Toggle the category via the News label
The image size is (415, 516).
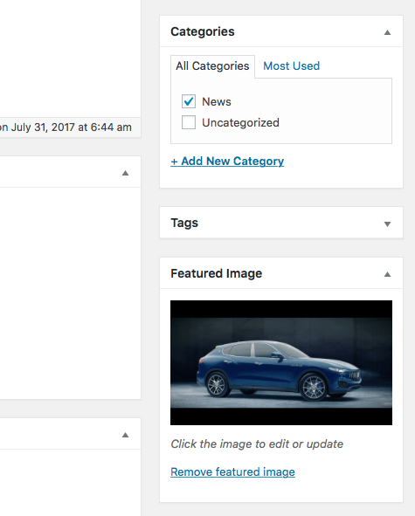click(217, 101)
